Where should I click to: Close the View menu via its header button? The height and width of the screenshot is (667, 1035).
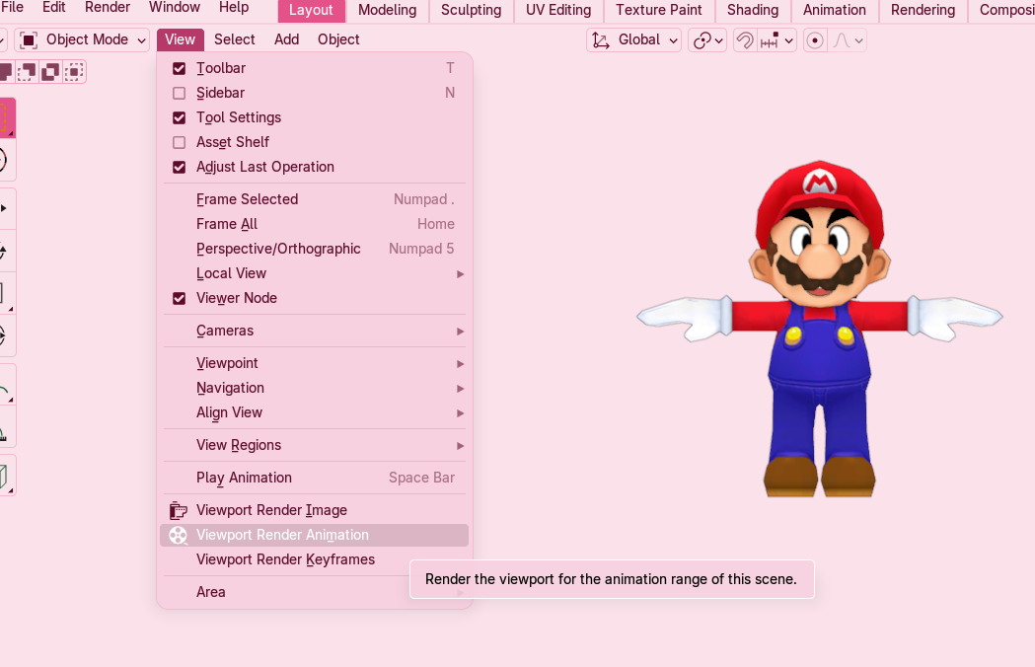(181, 40)
